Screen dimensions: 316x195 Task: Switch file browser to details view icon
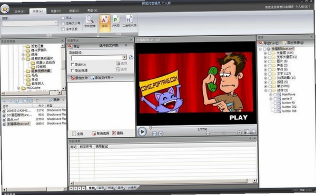30,100
